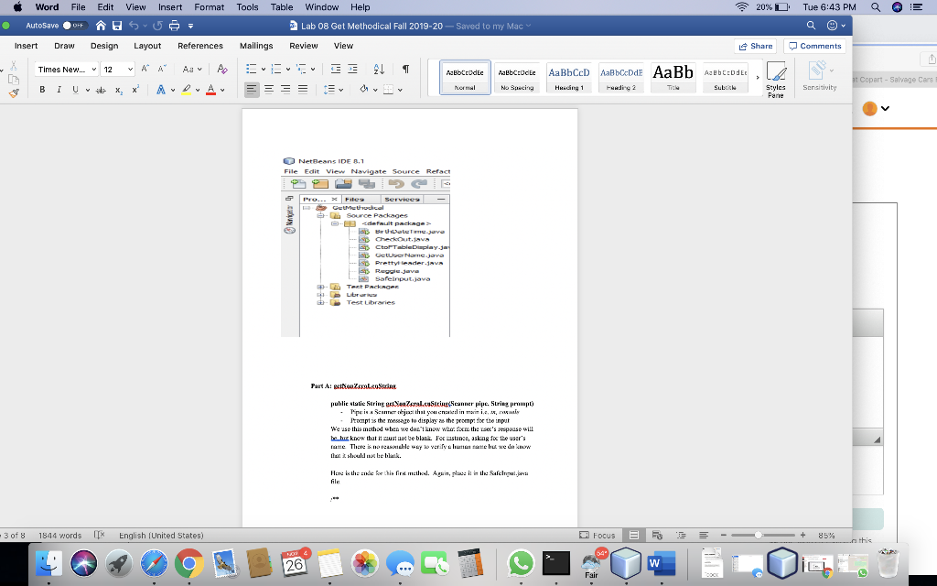Image resolution: width=937 pixels, height=586 pixels.
Task: Open the Review ribbon tab
Action: click(x=304, y=46)
